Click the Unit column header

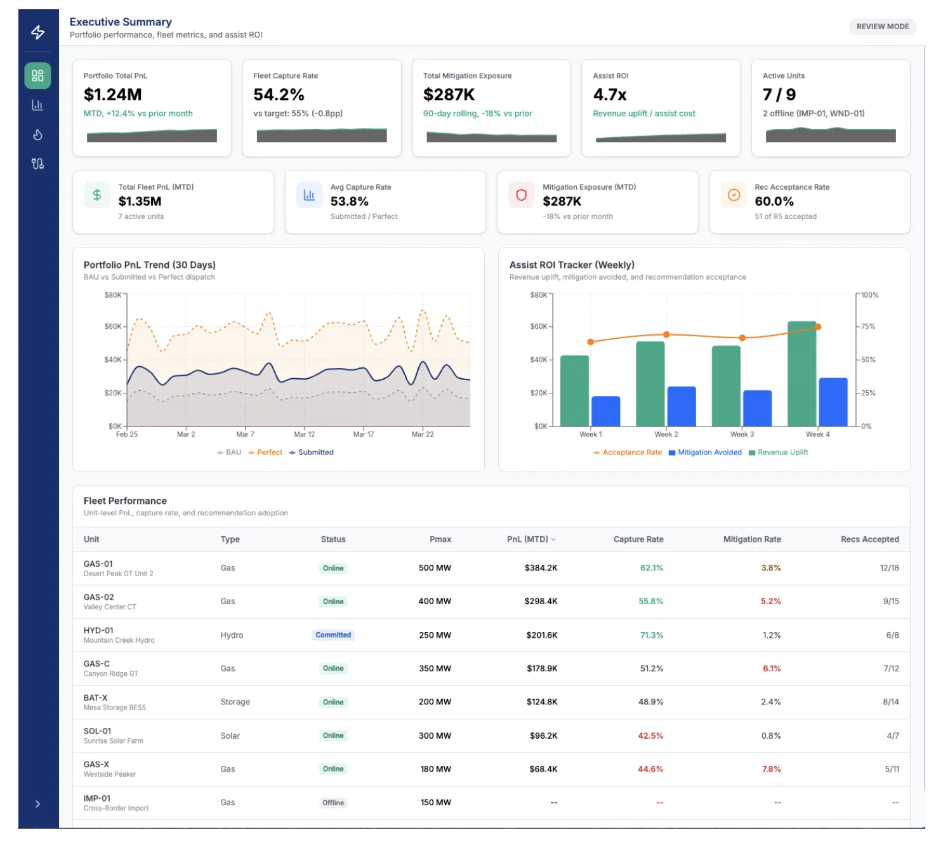[x=91, y=539]
